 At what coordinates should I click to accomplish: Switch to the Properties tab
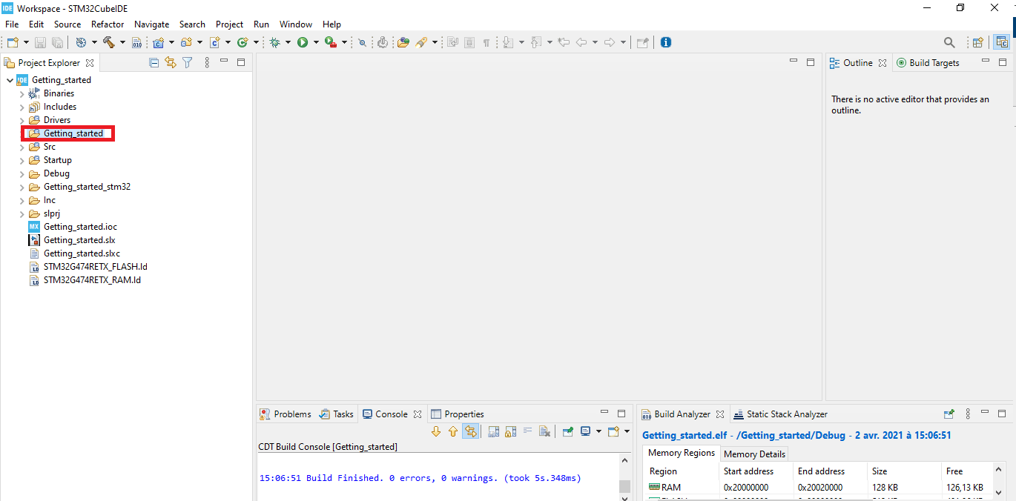(x=458, y=414)
